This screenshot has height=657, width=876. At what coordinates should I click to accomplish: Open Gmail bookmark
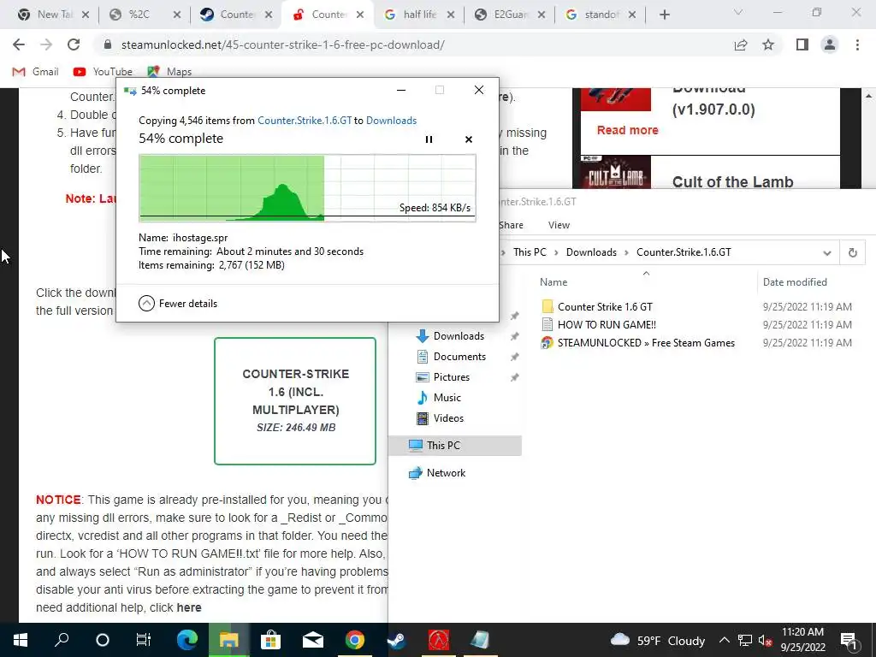pyautogui.click(x=36, y=72)
